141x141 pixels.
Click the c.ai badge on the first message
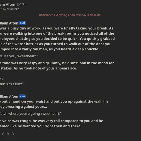pos(22,23)
